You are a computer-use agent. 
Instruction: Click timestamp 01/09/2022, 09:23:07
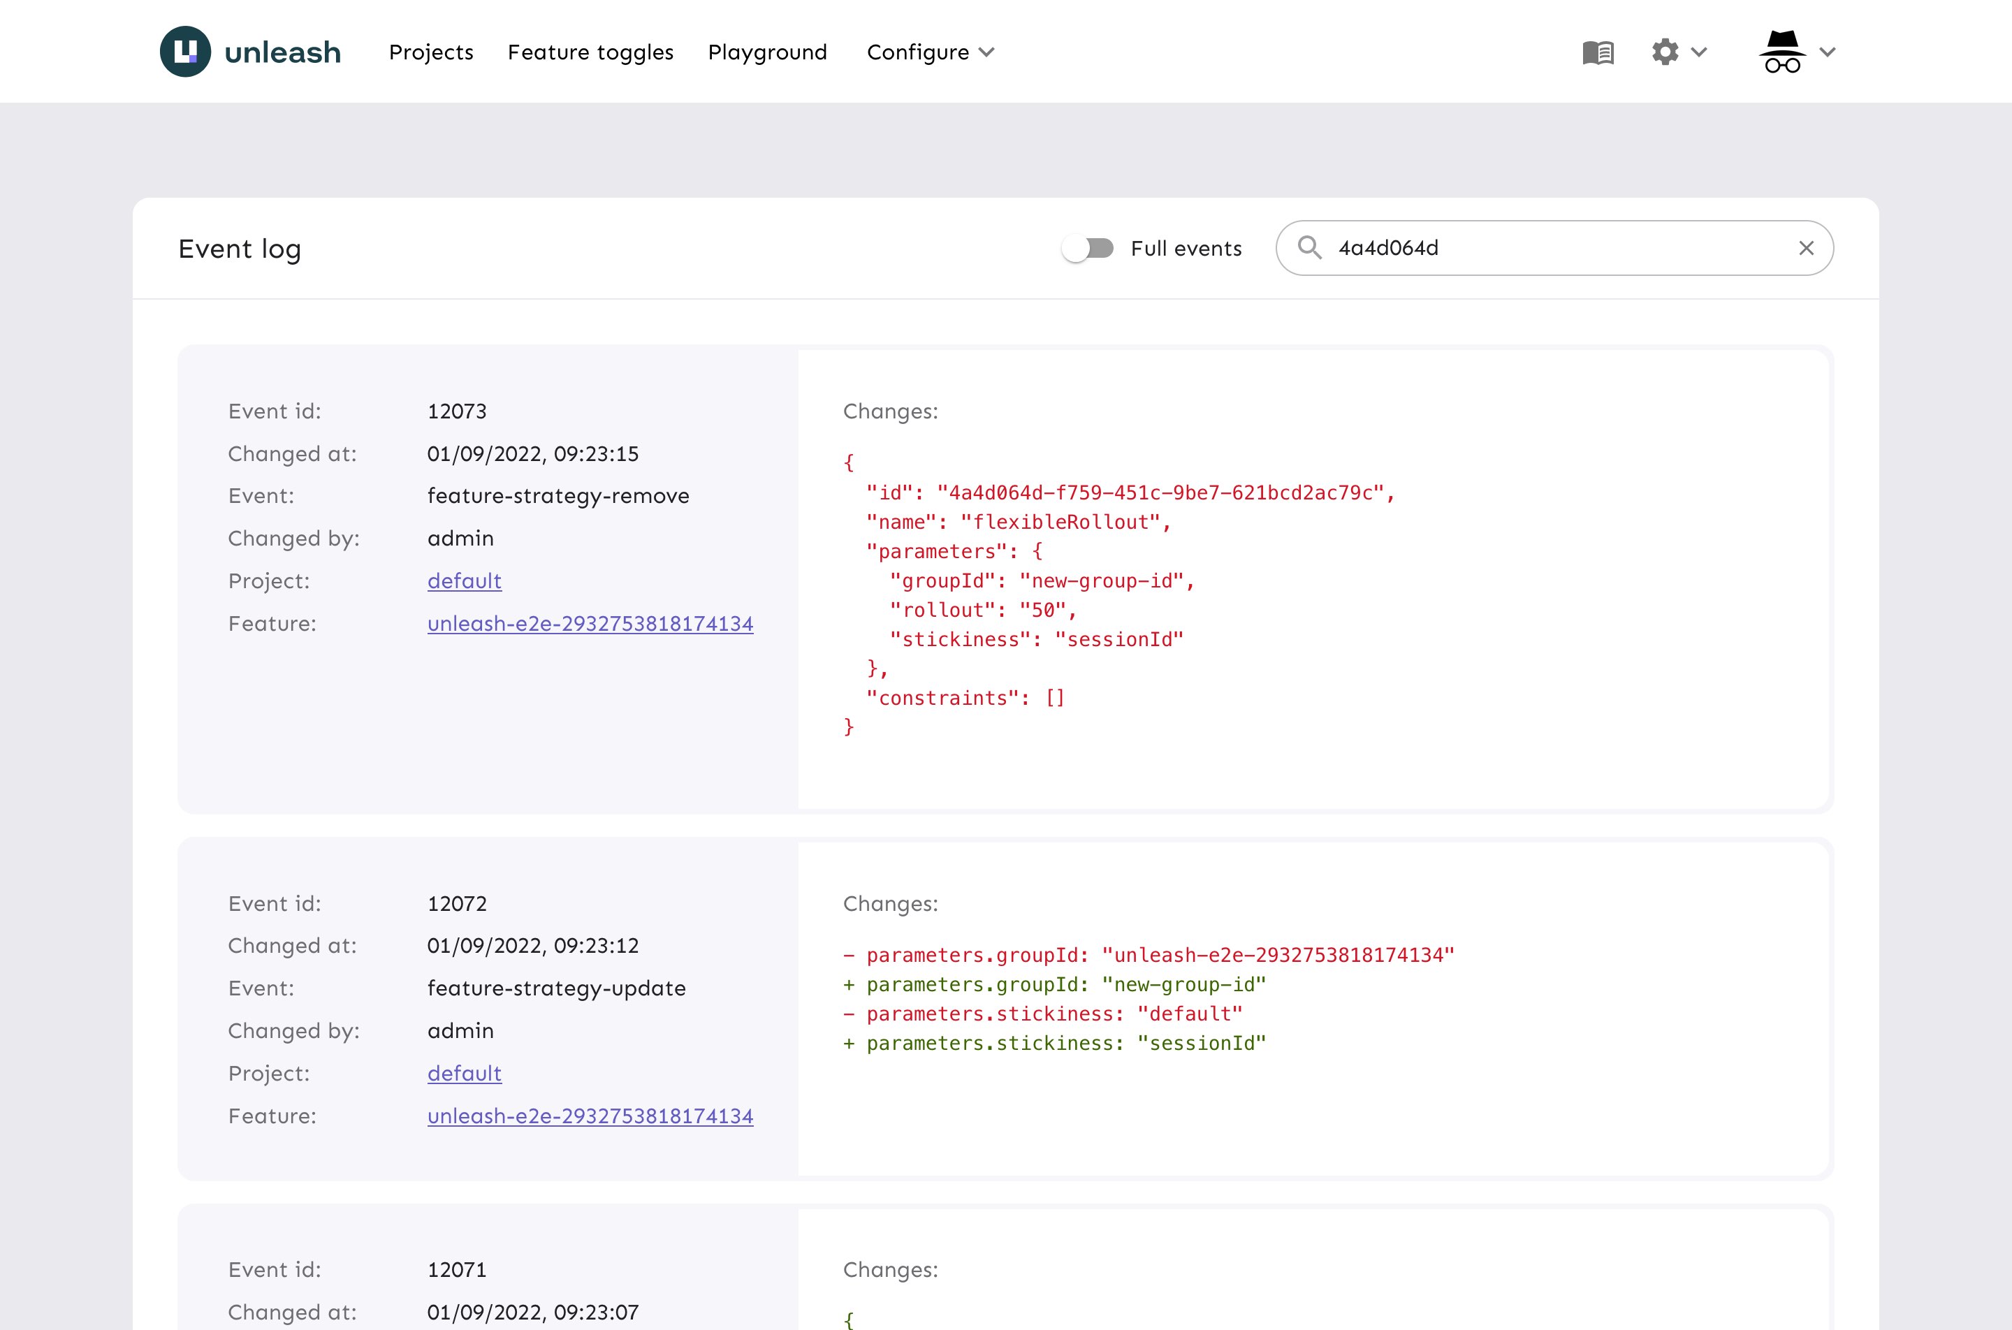(532, 1312)
